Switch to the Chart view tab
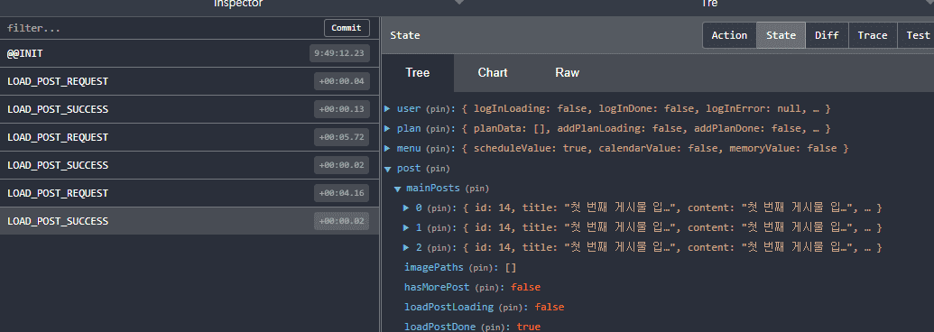 click(x=493, y=72)
